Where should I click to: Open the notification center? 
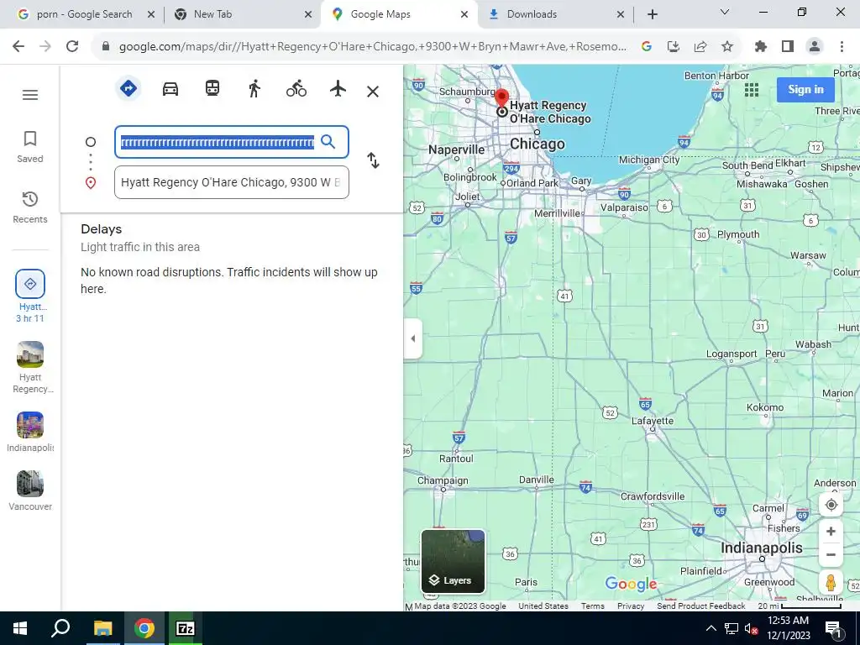(833, 629)
